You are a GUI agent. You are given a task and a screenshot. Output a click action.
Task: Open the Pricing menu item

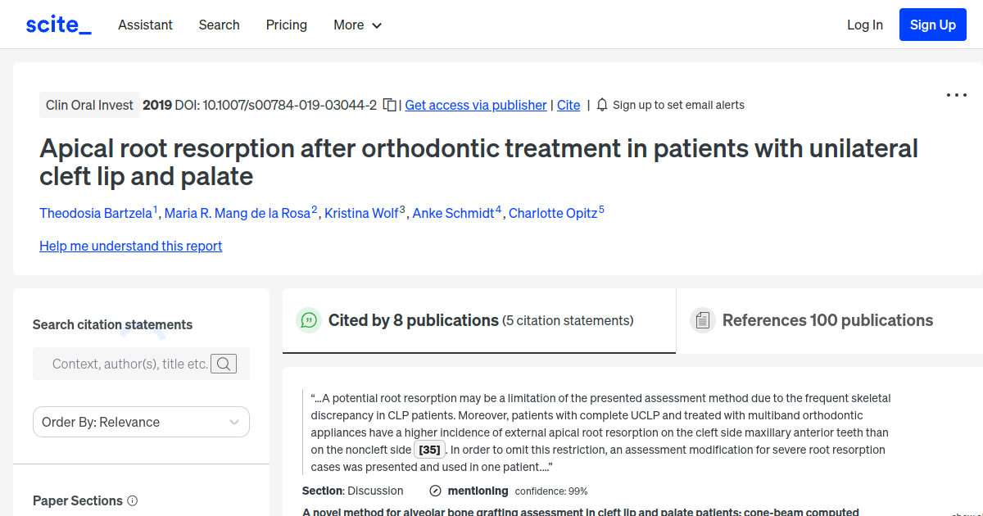(286, 25)
